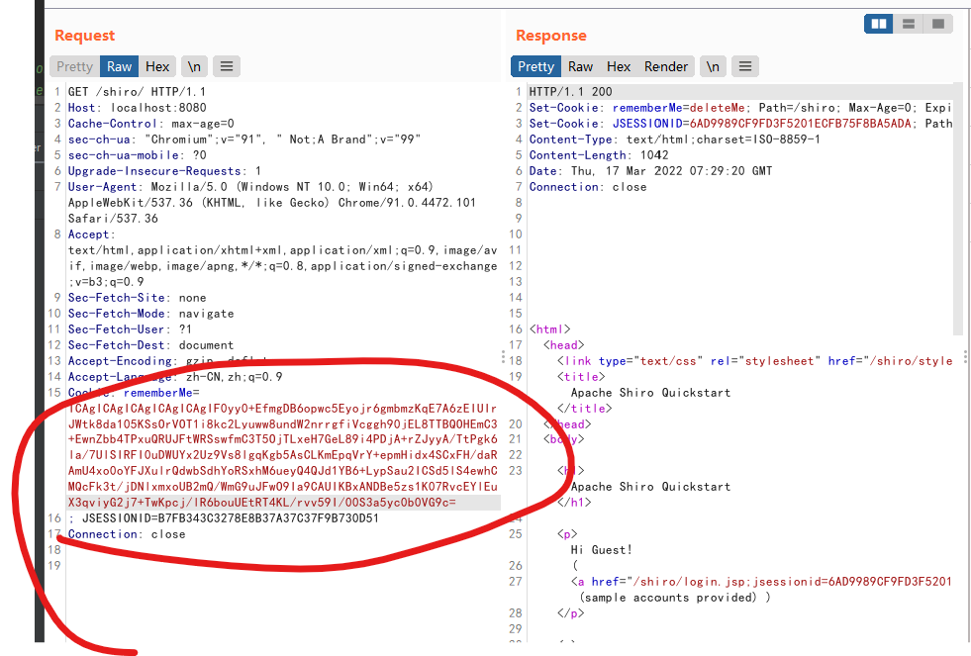Click the Request/Response divider handle dots
Screen dimensions: 971x656
tap(503, 356)
